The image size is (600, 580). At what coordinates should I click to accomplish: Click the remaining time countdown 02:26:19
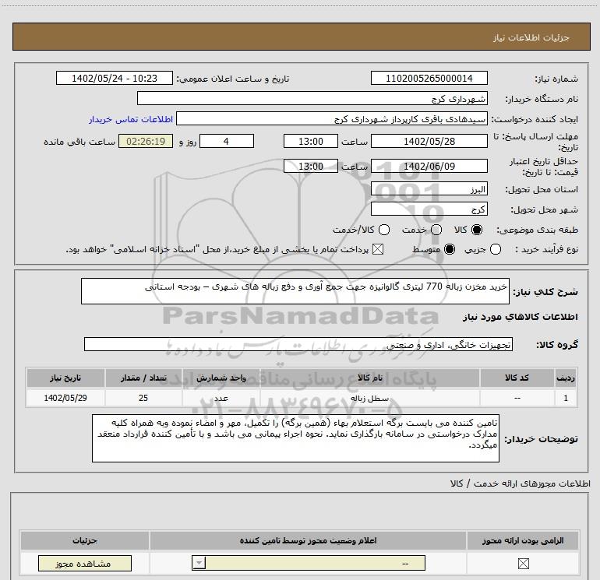(x=146, y=141)
